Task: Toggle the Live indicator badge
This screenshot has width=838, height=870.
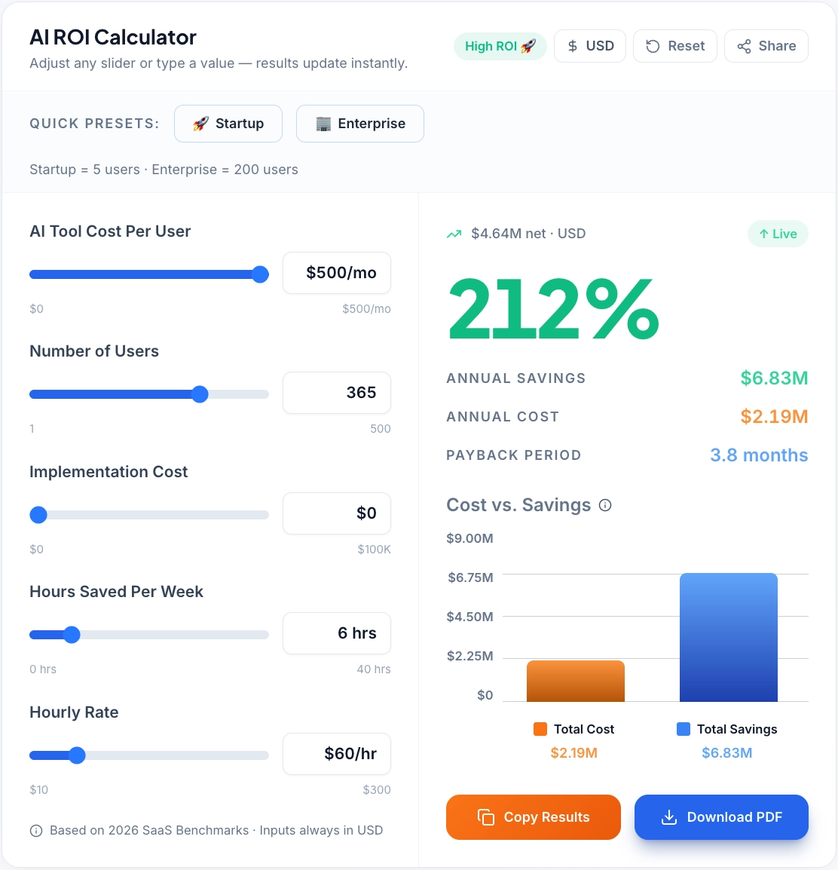Action: point(778,234)
